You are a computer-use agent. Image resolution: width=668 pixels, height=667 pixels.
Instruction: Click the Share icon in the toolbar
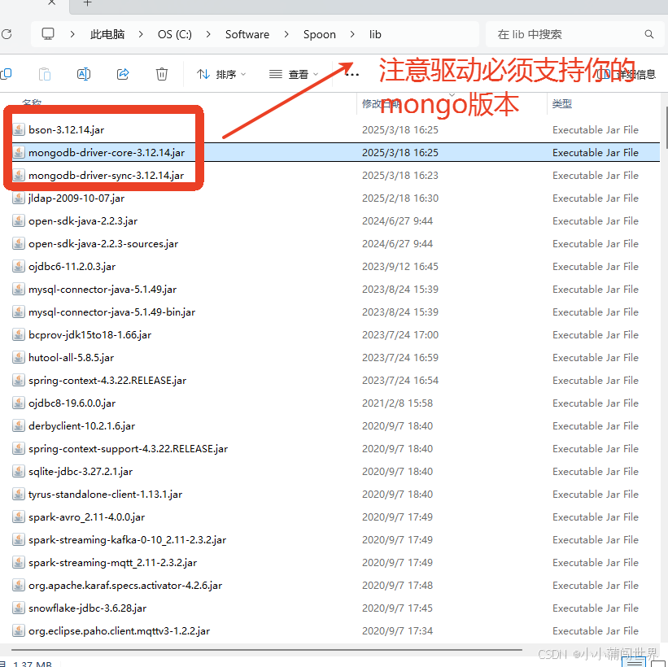click(123, 73)
